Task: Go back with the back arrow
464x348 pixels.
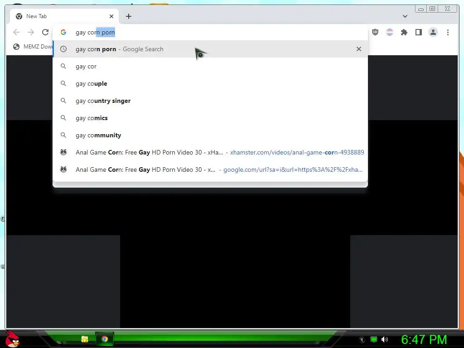Action: point(17,32)
